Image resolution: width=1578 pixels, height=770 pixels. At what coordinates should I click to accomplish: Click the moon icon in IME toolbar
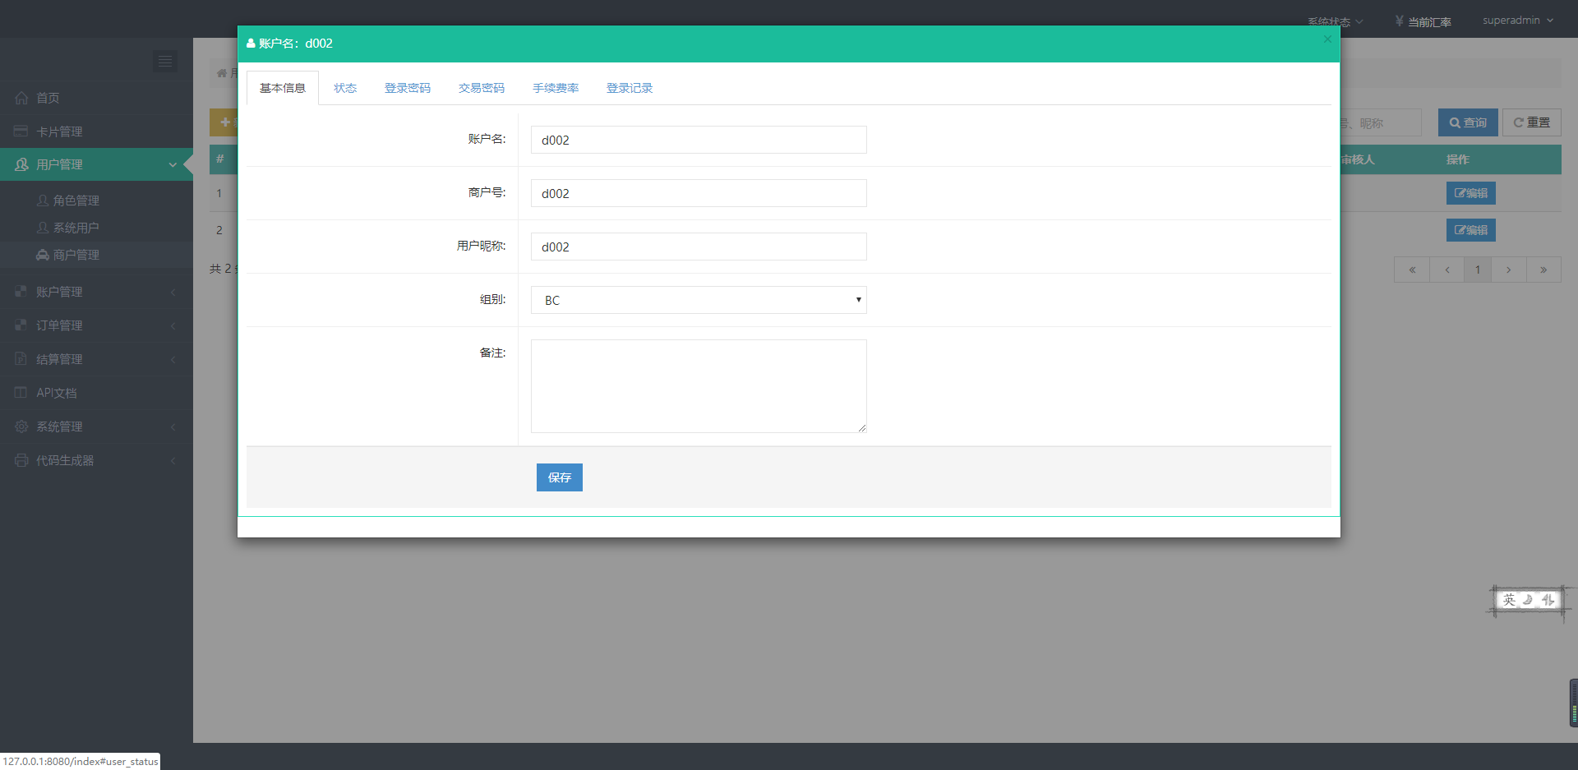[1528, 601]
